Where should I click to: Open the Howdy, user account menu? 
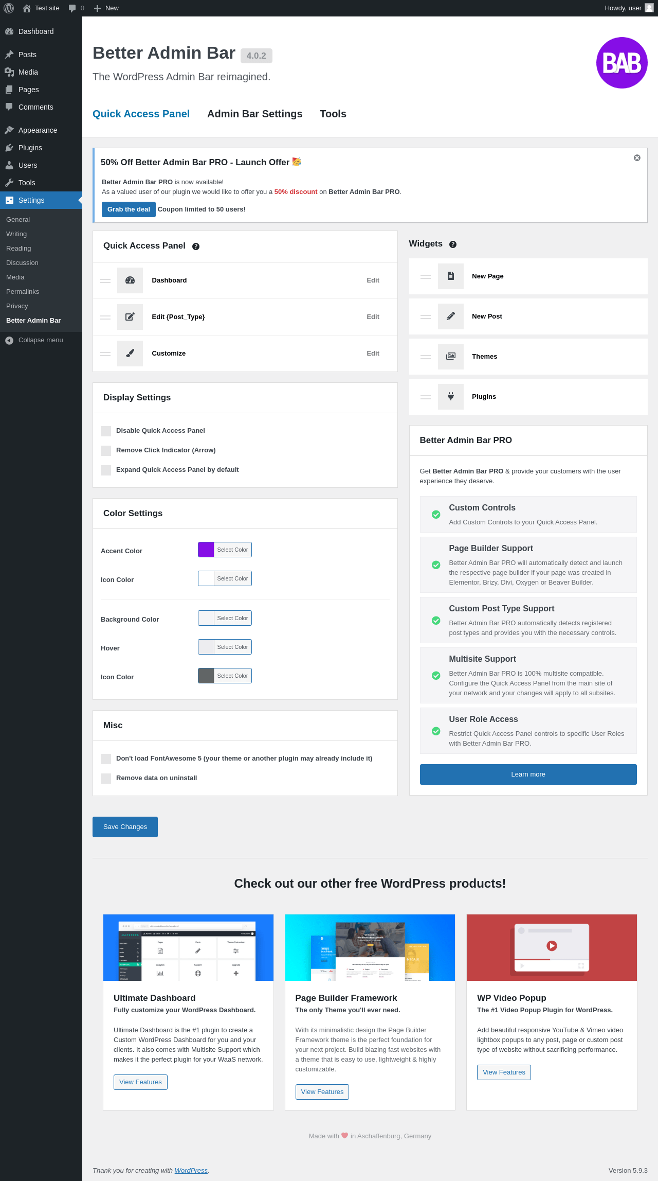629,8
